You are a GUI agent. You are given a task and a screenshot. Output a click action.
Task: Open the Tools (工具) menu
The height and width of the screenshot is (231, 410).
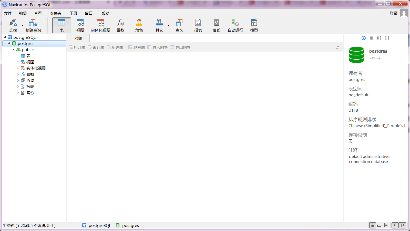coord(73,13)
